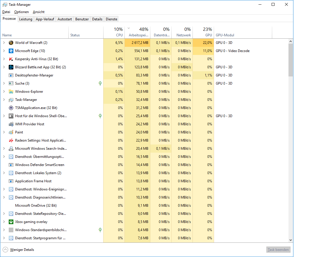Sort by the Netzwerk column header
This screenshot has width=335, height=257.
182,32
